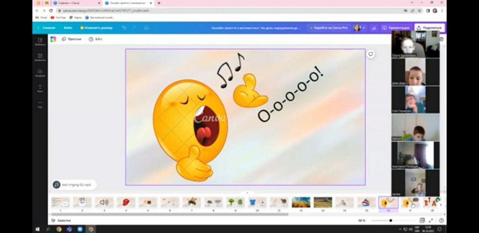This screenshot has height=233, width=479.
Task: Enter fullscreen mode with the expand arrows icon
Action: click(x=431, y=221)
